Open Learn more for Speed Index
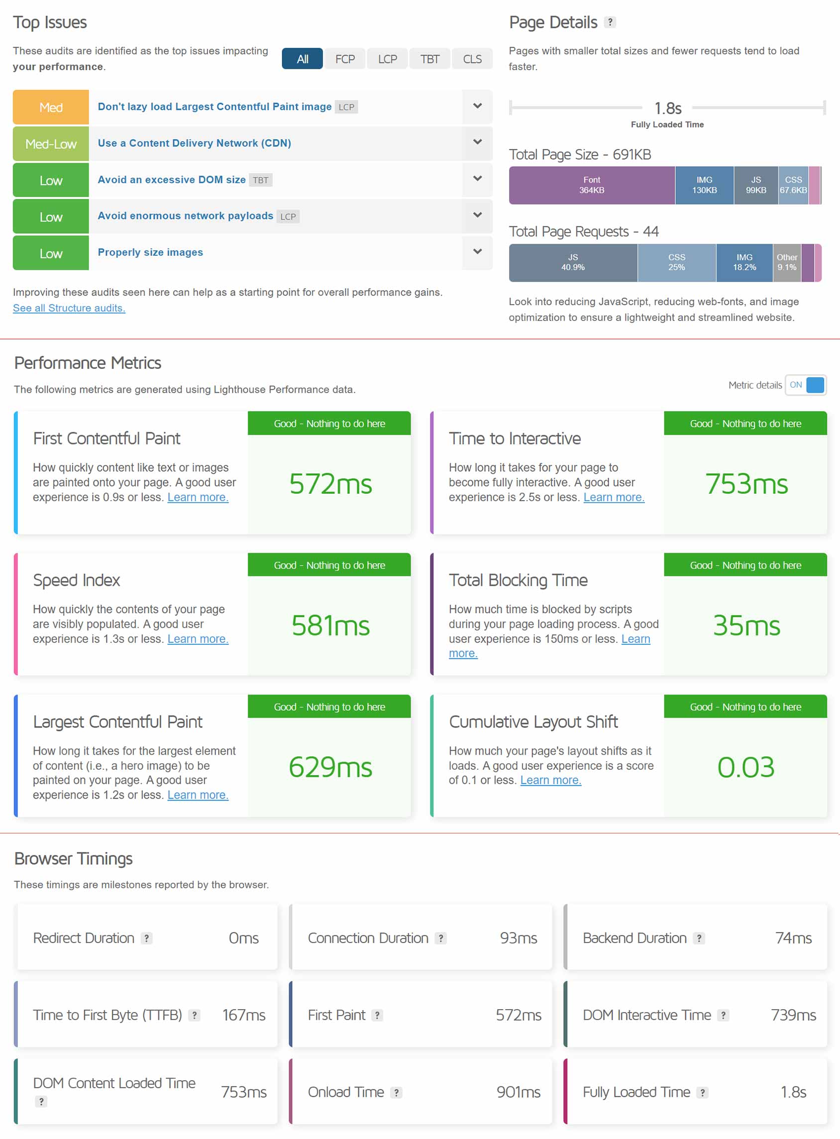 [x=198, y=639]
